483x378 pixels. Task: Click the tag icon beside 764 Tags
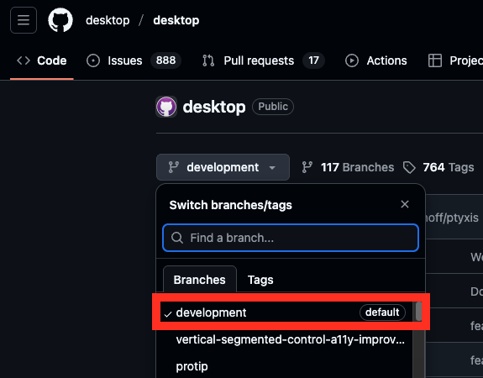tap(409, 168)
